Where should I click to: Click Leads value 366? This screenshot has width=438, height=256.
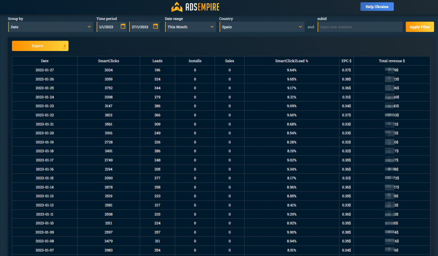click(157, 115)
